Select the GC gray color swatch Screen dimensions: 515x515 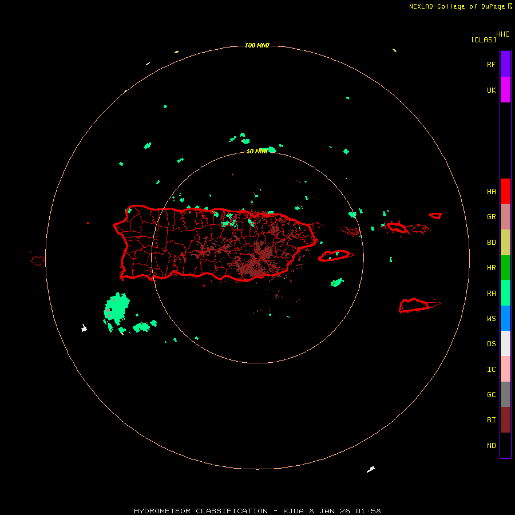tap(505, 394)
